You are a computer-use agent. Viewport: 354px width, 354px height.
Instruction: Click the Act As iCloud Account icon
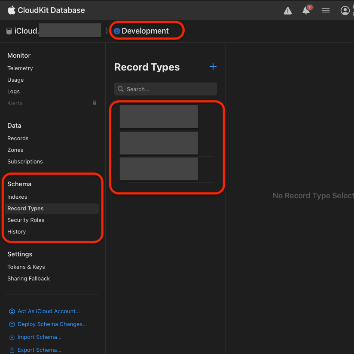tap(12, 311)
